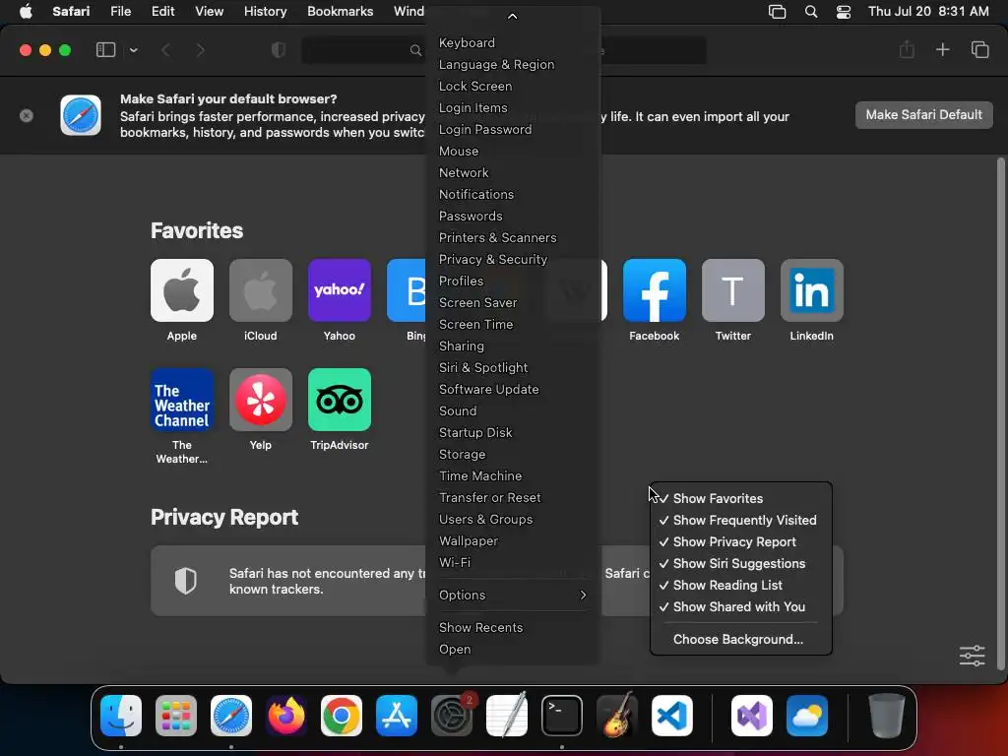The height and width of the screenshot is (756, 1008).
Task: Open the iCloud favorite tile
Action: [260, 290]
